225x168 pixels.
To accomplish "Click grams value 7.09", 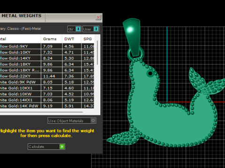I will tap(48, 46).
